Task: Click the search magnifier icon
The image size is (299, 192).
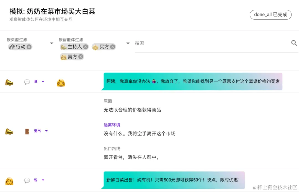Action: tap(294, 43)
